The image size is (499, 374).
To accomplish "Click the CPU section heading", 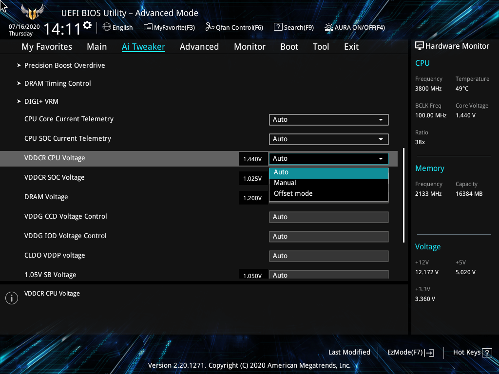I will click(x=422, y=63).
